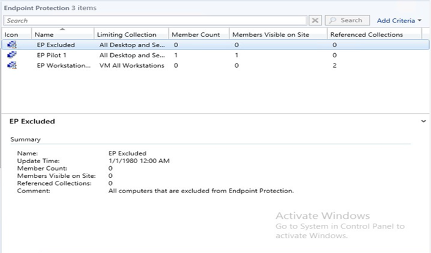This screenshot has width=431, height=253.
Task: Click the EP Workstations collection icon
Action: (x=13, y=65)
